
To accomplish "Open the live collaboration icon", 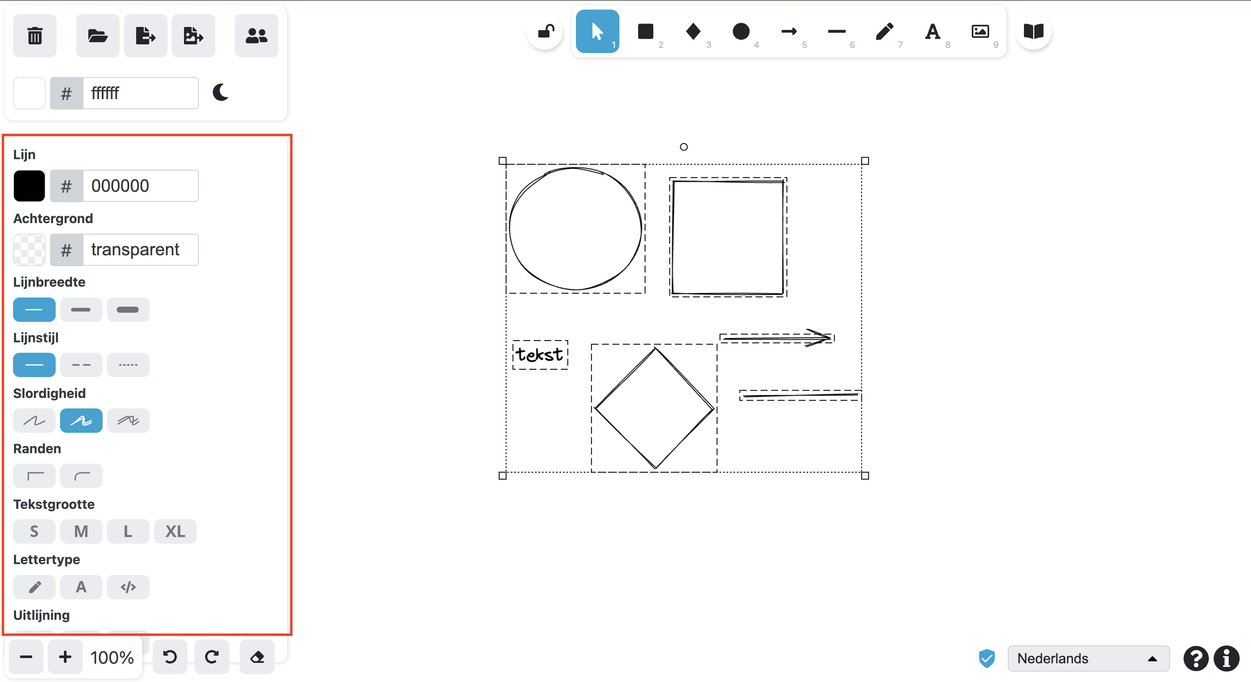I will click(256, 36).
